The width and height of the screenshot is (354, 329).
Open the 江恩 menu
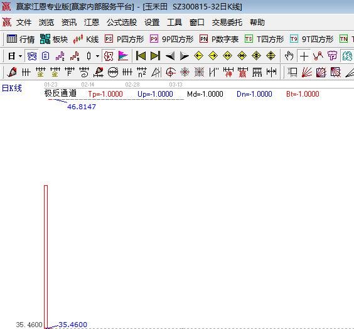(x=92, y=23)
